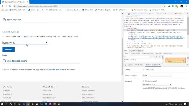
Task: Show more DevTools tabs with the chevron
Action: click(165, 14)
